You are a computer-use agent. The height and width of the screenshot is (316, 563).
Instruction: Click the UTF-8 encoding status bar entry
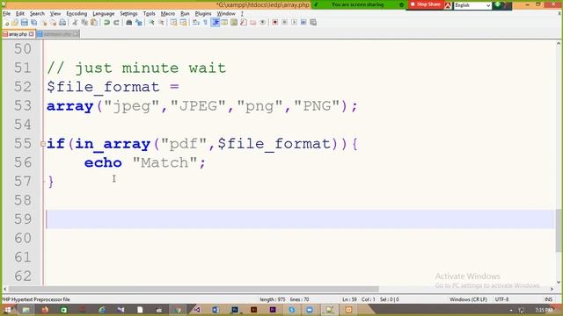pos(501,299)
